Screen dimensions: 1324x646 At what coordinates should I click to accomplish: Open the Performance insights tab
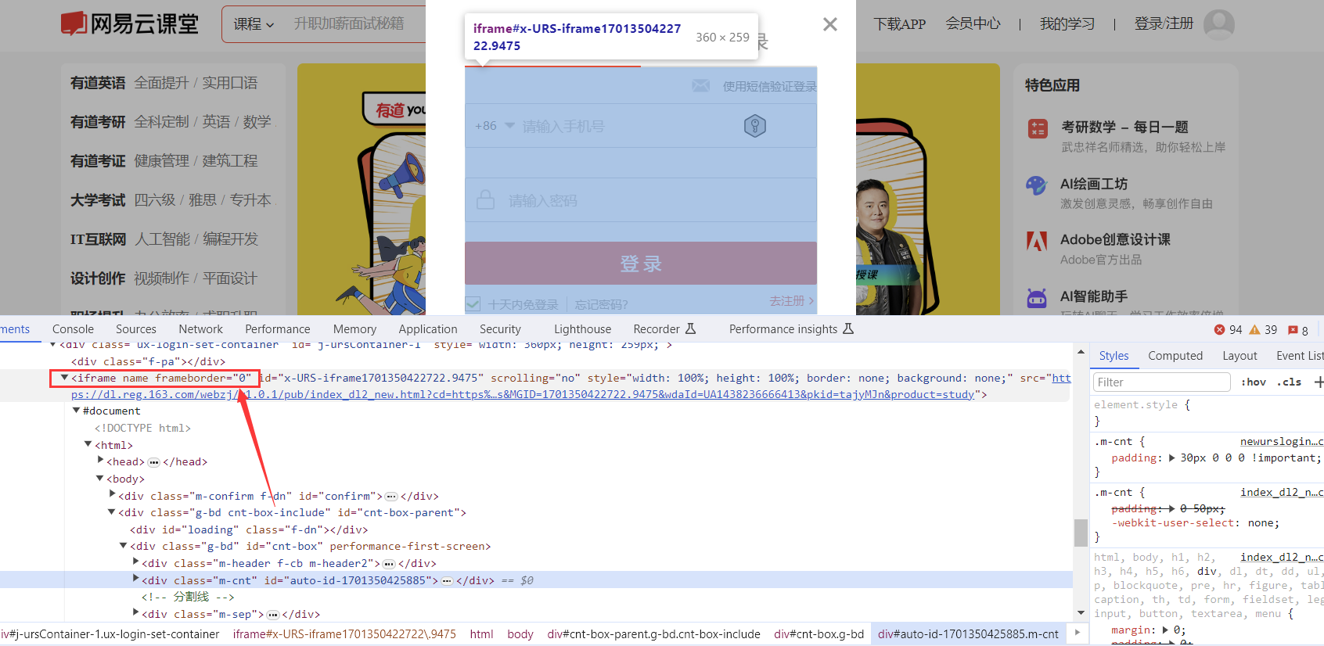(x=791, y=329)
